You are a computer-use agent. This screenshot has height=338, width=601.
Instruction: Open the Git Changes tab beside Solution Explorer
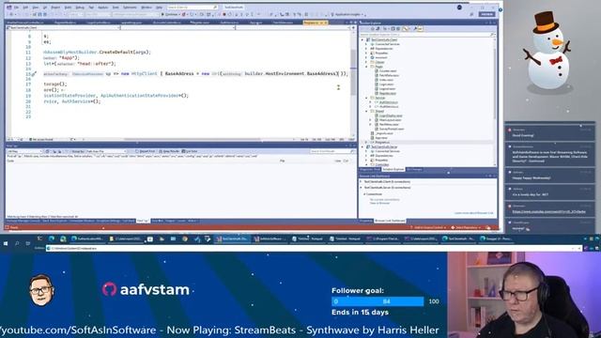click(x=414, y=169)
